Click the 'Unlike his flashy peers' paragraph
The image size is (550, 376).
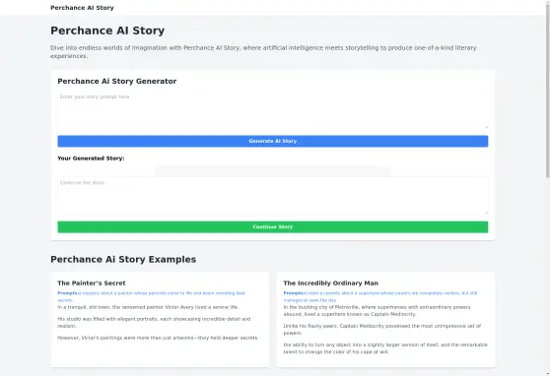click(382, 330)
